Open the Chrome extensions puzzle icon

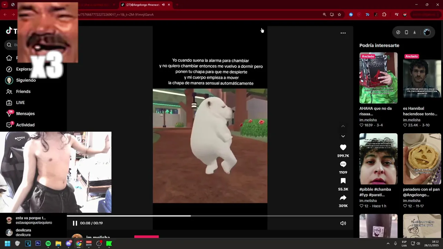tap(384, 15)
